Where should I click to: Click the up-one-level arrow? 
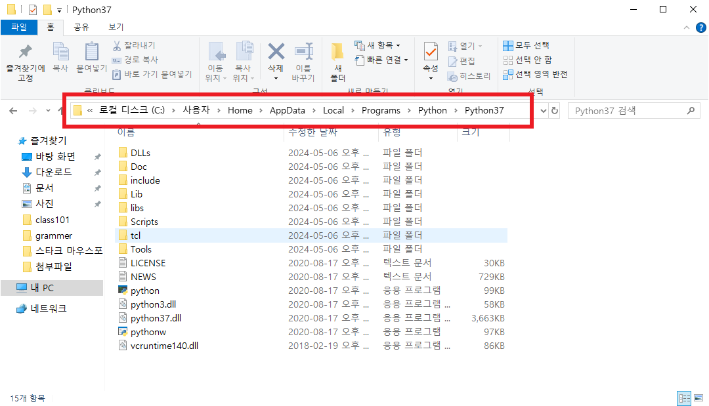[x=61, y=111]
